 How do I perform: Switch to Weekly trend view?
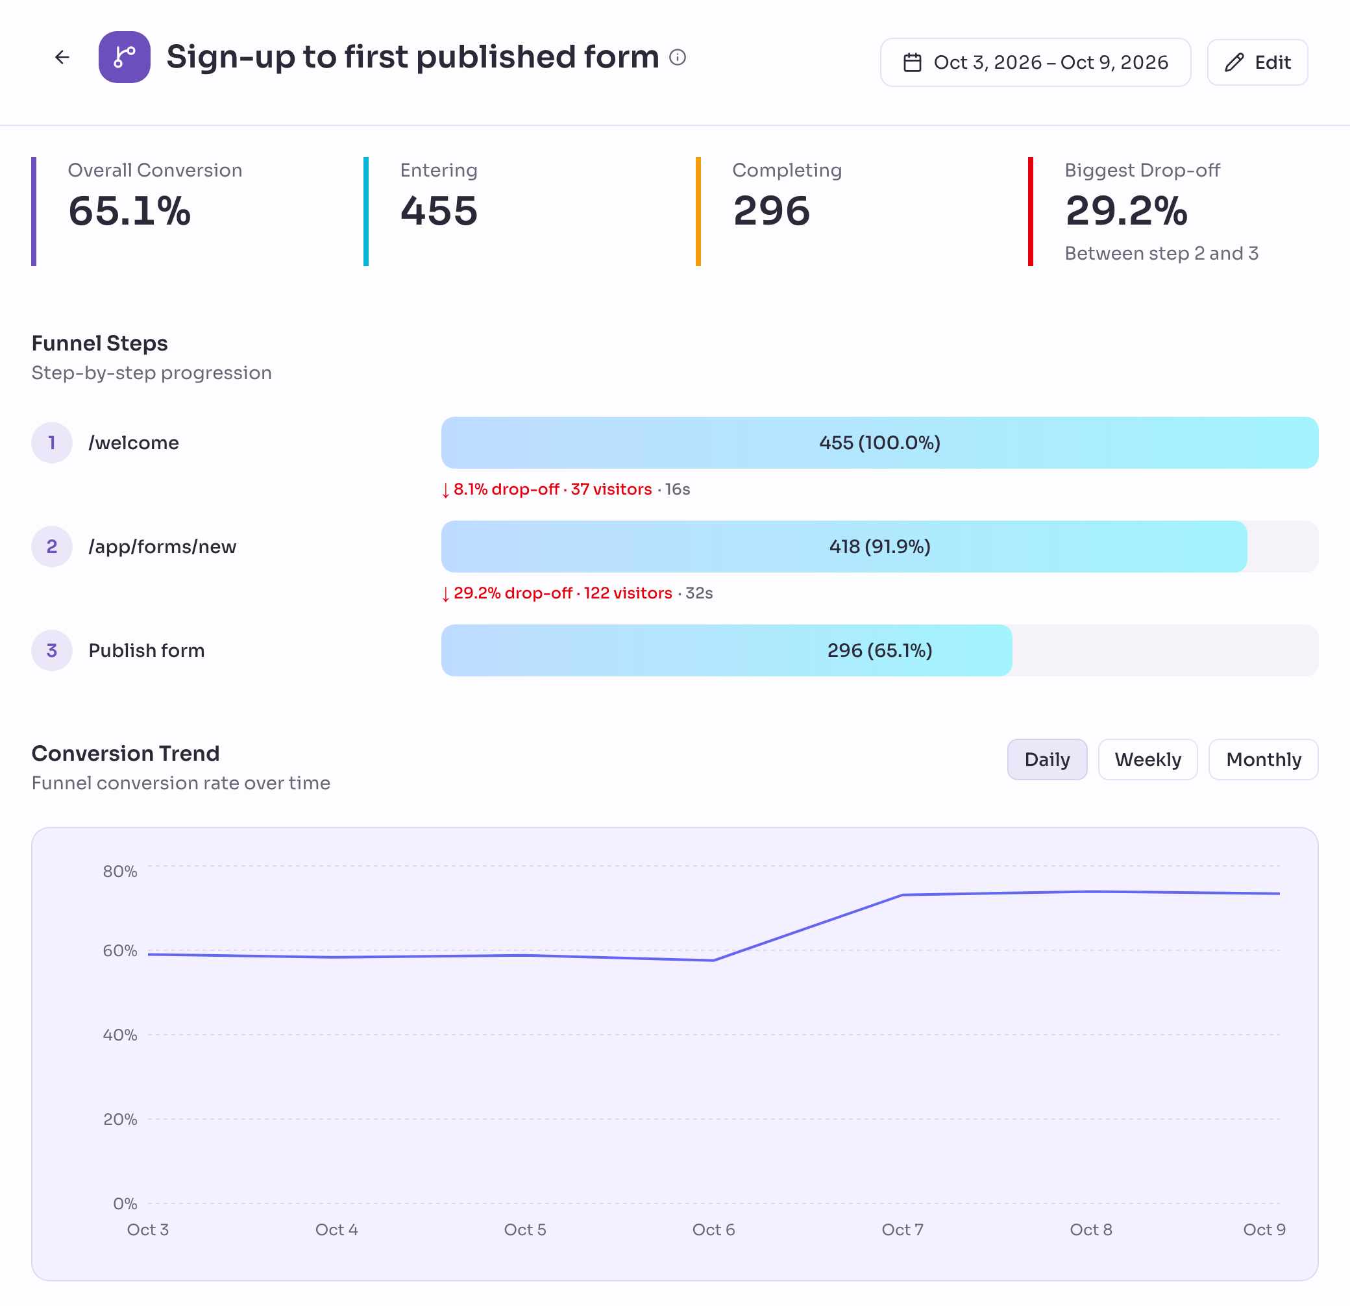coord(1147,759)
